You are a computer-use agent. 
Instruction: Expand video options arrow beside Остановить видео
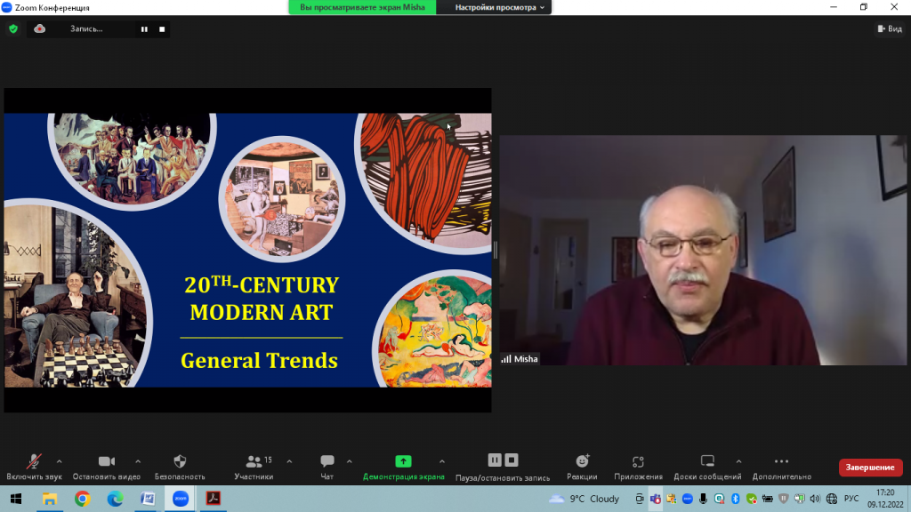(x=138, y=461)
